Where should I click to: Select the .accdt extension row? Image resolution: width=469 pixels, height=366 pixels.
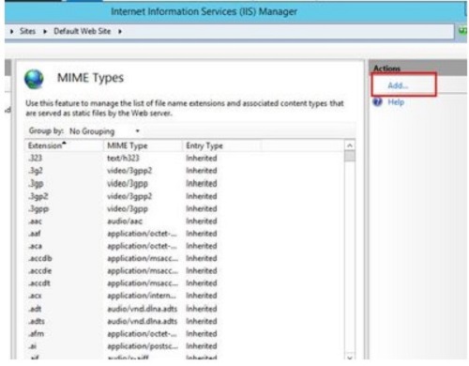185,283
